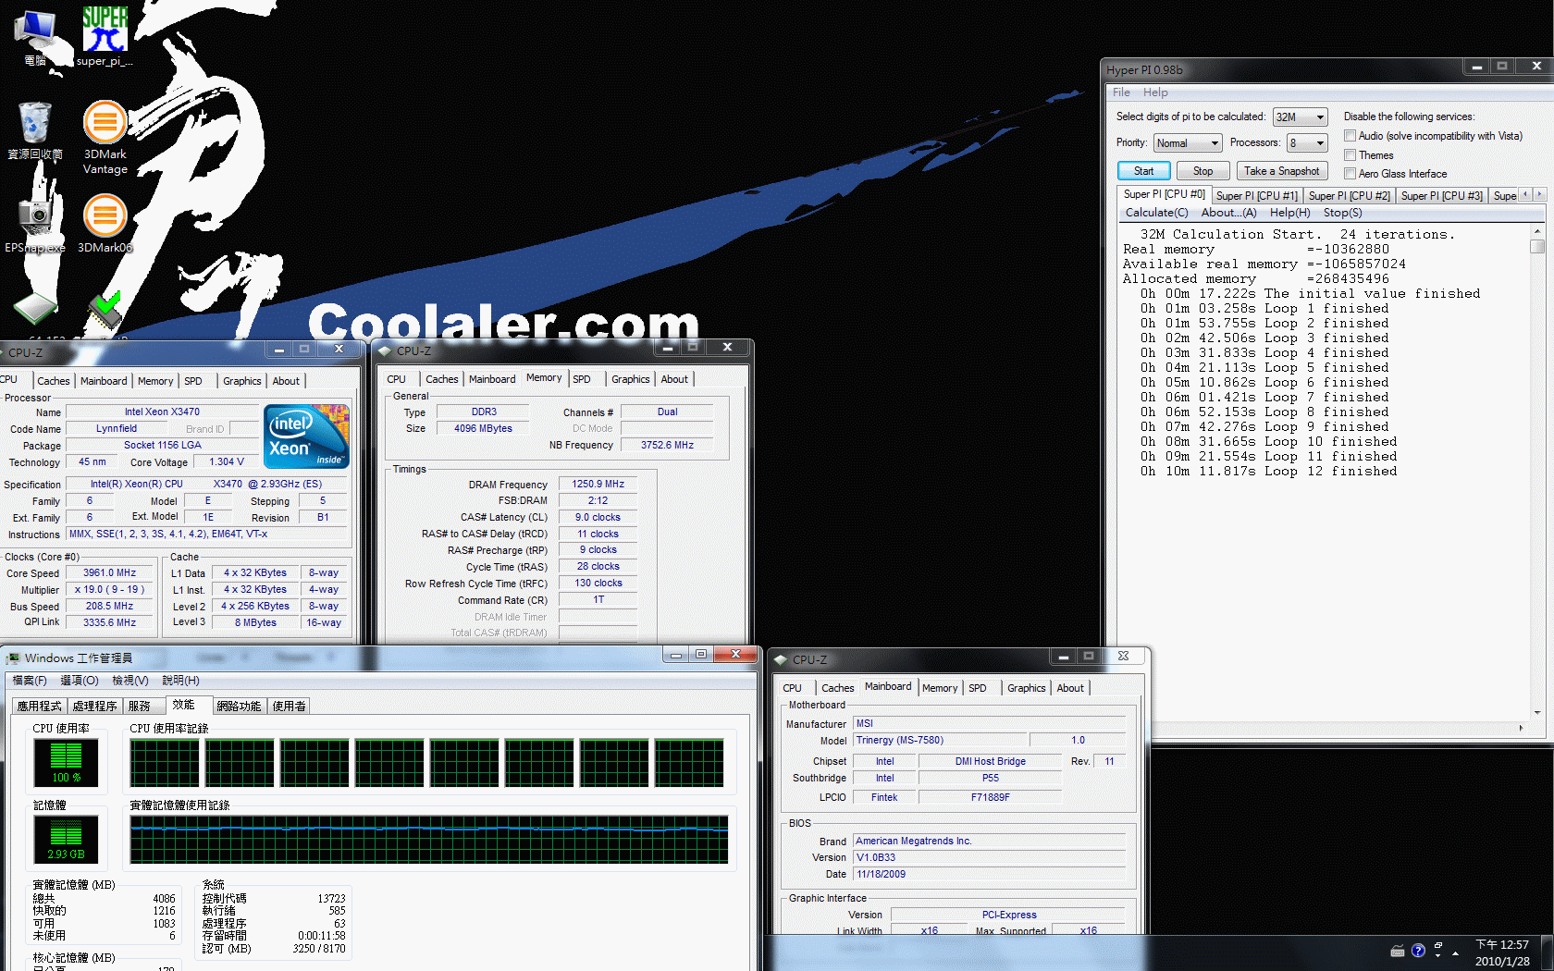Click the right arrow of Hyper PI horizontal scrollbar
1554x971 pixels.
point(1522,728)
